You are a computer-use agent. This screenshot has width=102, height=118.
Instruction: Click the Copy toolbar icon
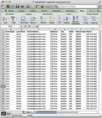pyautogui.click(x=33, y=6)
